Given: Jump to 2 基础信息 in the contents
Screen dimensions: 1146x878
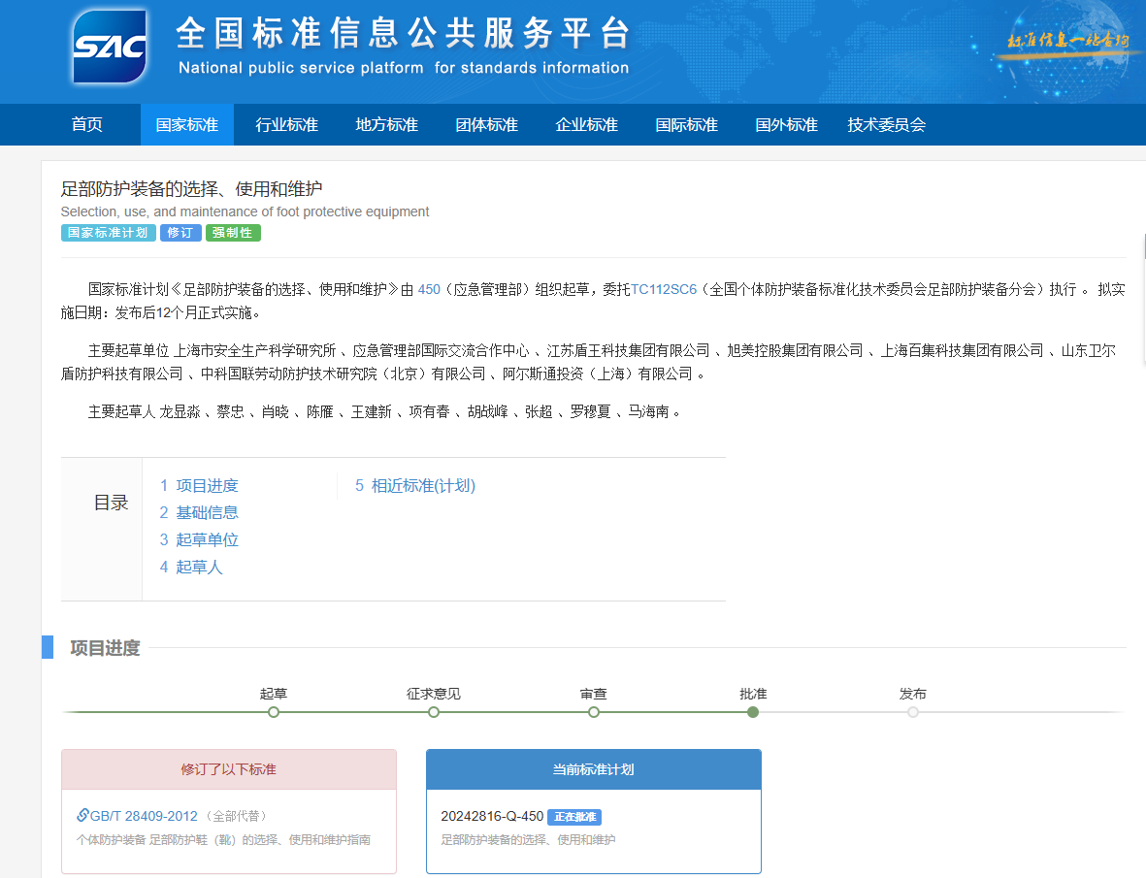Looking at the screenshot, I should (x=199, y=513).
